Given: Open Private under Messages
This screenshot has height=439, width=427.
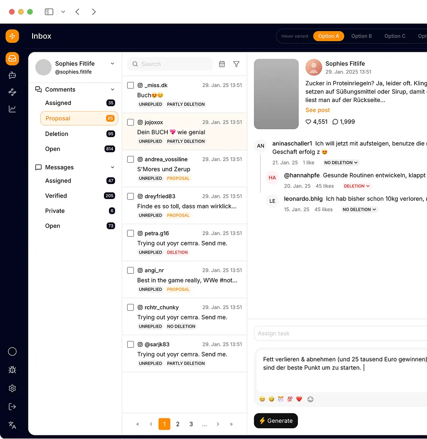Looking at the screenshot, I should pyautogui.click(x=79, y=211).
